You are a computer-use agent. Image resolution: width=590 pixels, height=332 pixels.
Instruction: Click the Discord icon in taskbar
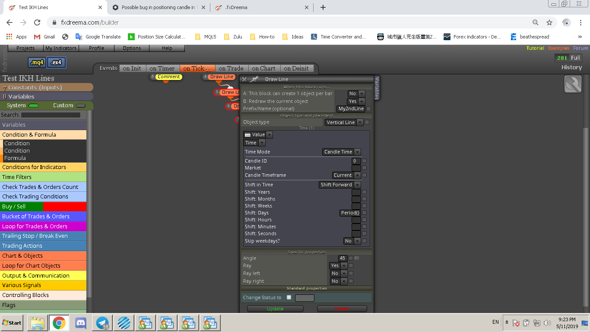81,323
